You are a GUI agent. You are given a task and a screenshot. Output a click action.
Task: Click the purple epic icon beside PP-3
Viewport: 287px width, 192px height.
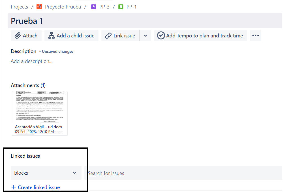(x=94, y=7)
